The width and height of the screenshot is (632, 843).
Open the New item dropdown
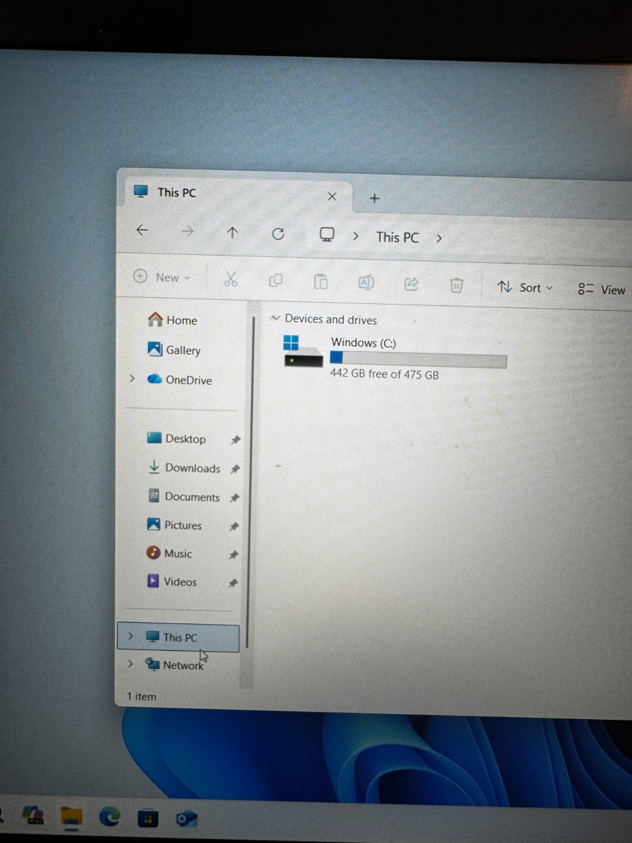(162, 277)
